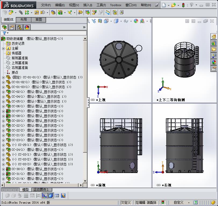This screenshot has height=206, width=218.
Task: Expand the CC-01-02 component in tree
Action: [x=3, y=82]
